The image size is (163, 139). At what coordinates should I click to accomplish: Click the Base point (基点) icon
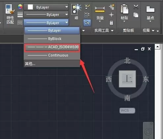[150, 9]
